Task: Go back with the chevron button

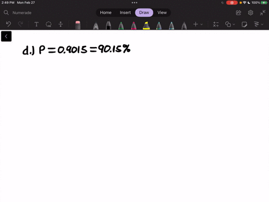Action: click(x=6, y=36)
